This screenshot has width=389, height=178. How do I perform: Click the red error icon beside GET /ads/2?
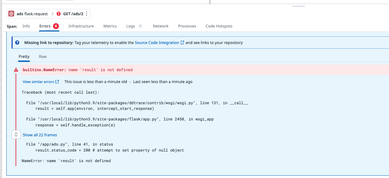point(59,14)
